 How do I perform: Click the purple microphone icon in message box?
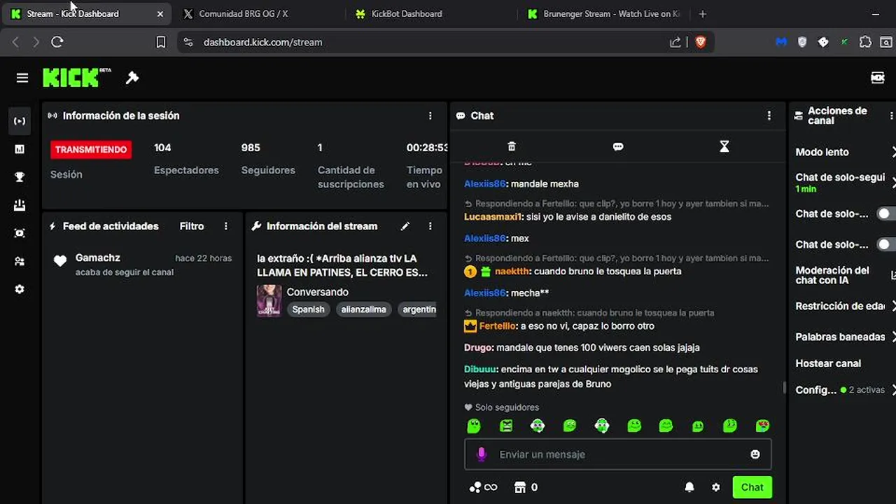[x=481, y=454]
